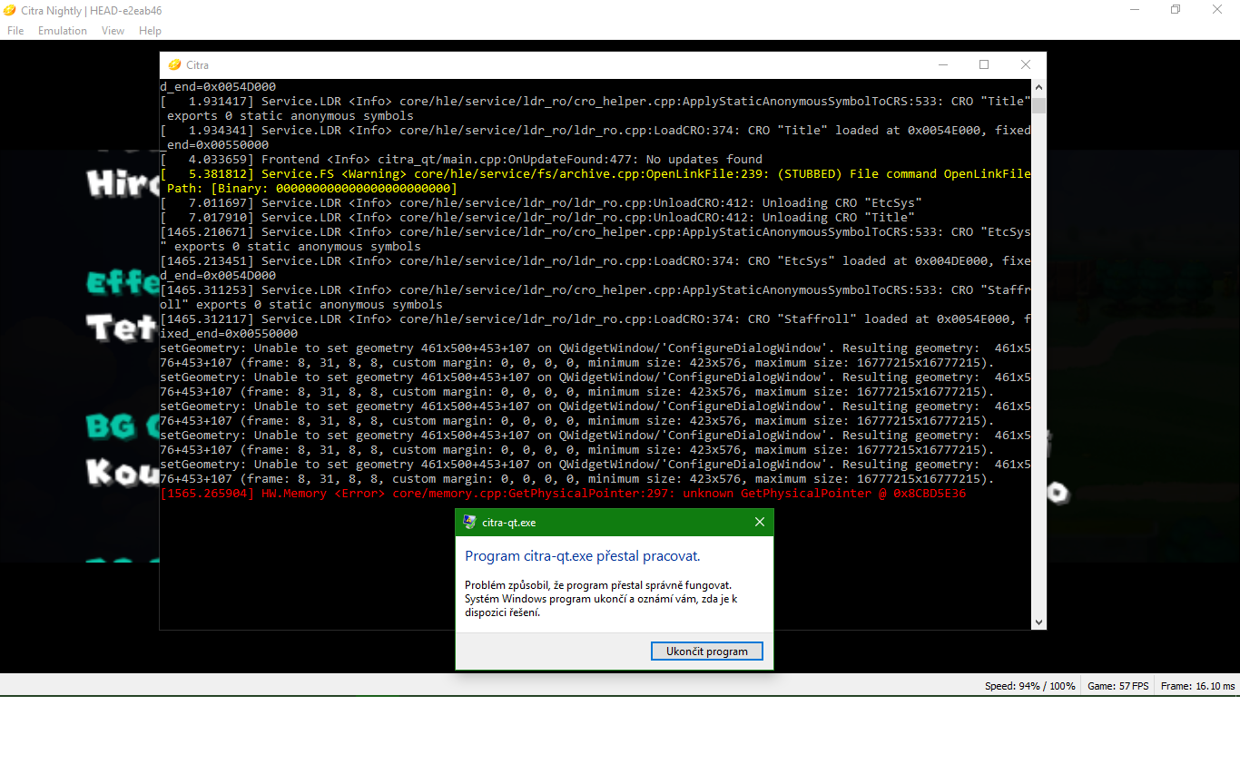
Task: Click the 'No updates found' log line
Action: click(461, 160)
